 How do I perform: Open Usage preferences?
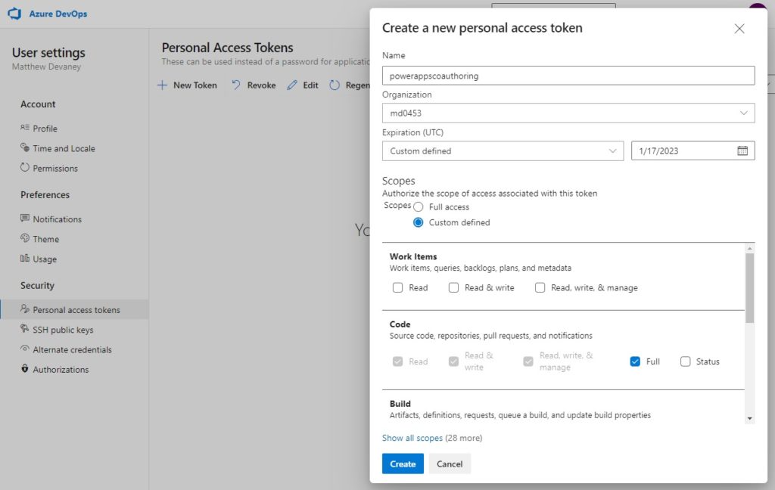(x=45, y=259)
